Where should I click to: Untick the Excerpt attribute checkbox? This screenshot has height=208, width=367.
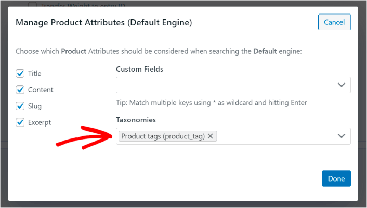20,122
